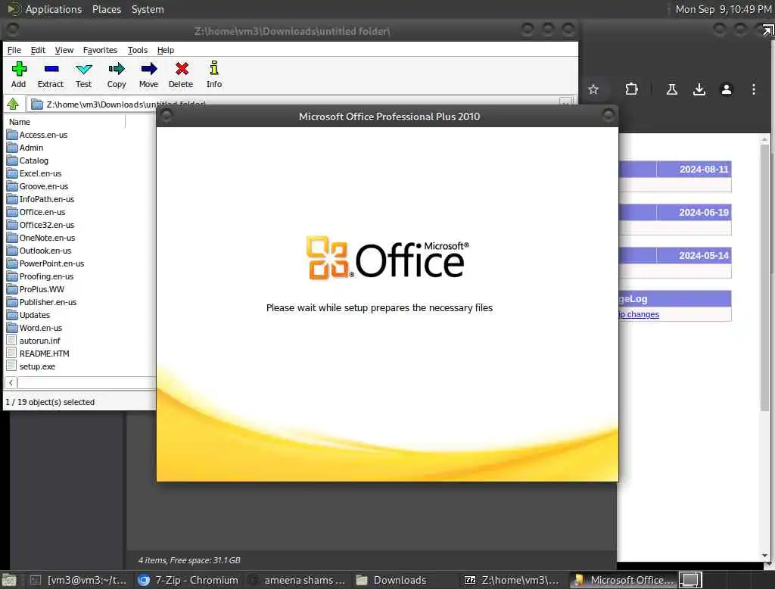Open the Tools menu

click(138, 50)
